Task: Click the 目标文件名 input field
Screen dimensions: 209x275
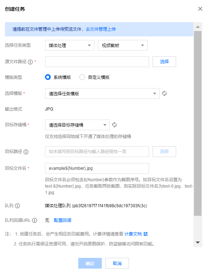Action: click(x=97, y=168)
